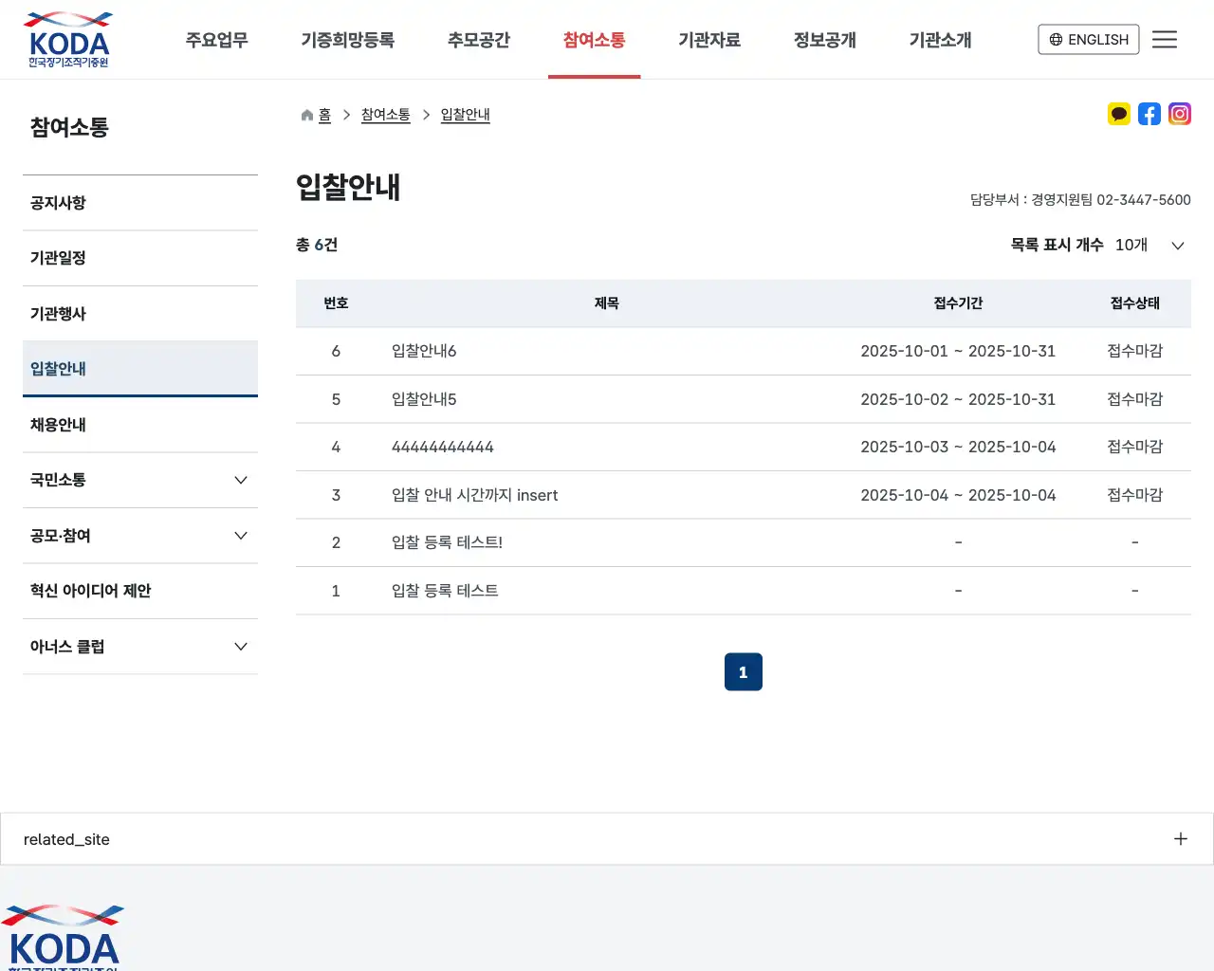The height and width of the screenshot is (971, 1214).
Task: Click the home icon in the breadcrumb
Action: pyautogui.click(x=305, y=114)
